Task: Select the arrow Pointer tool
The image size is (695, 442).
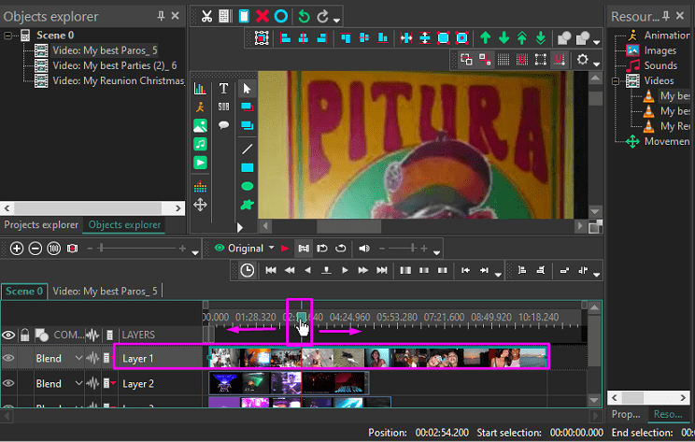Action: coord(247,89)
